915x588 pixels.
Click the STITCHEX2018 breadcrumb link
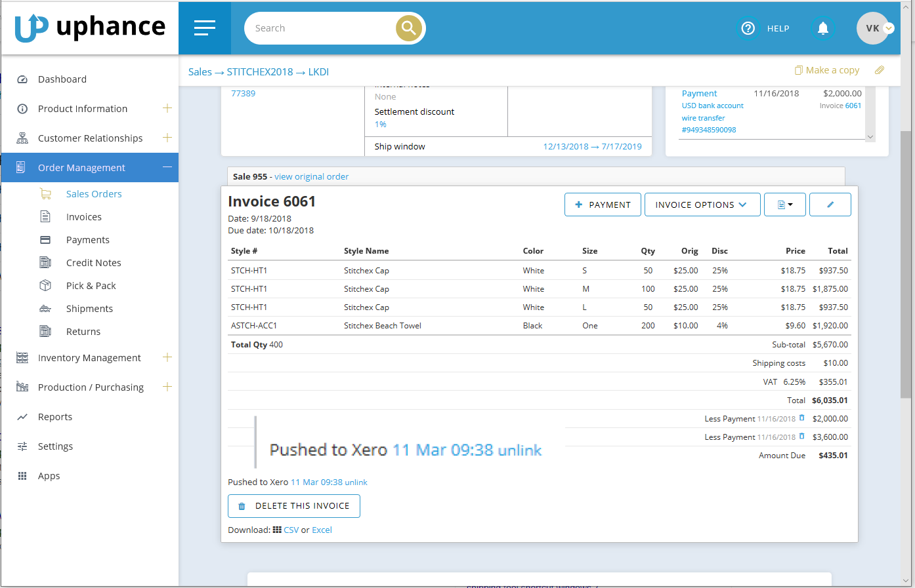[260, 72]
